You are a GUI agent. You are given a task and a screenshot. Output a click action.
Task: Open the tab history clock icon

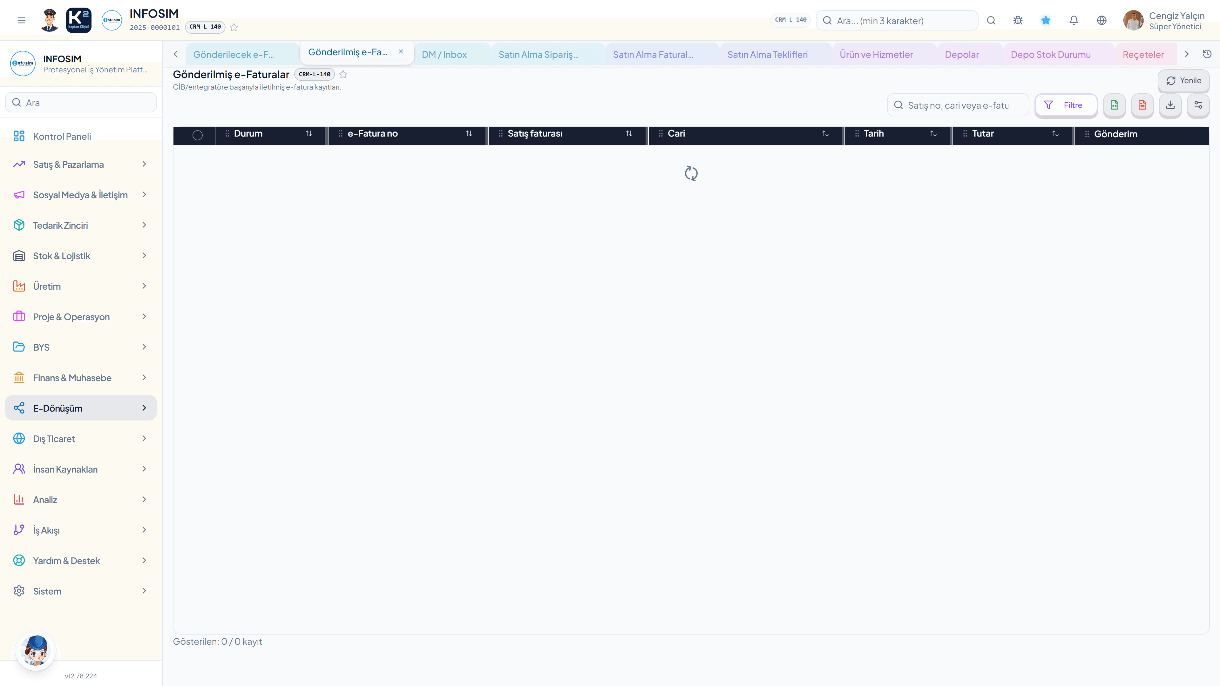[1207, 54]
